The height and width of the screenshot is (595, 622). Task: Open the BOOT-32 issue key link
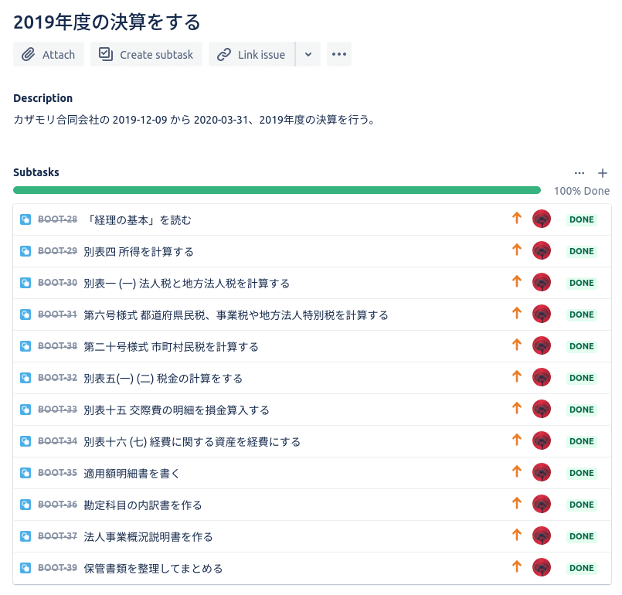click(57, 378)
